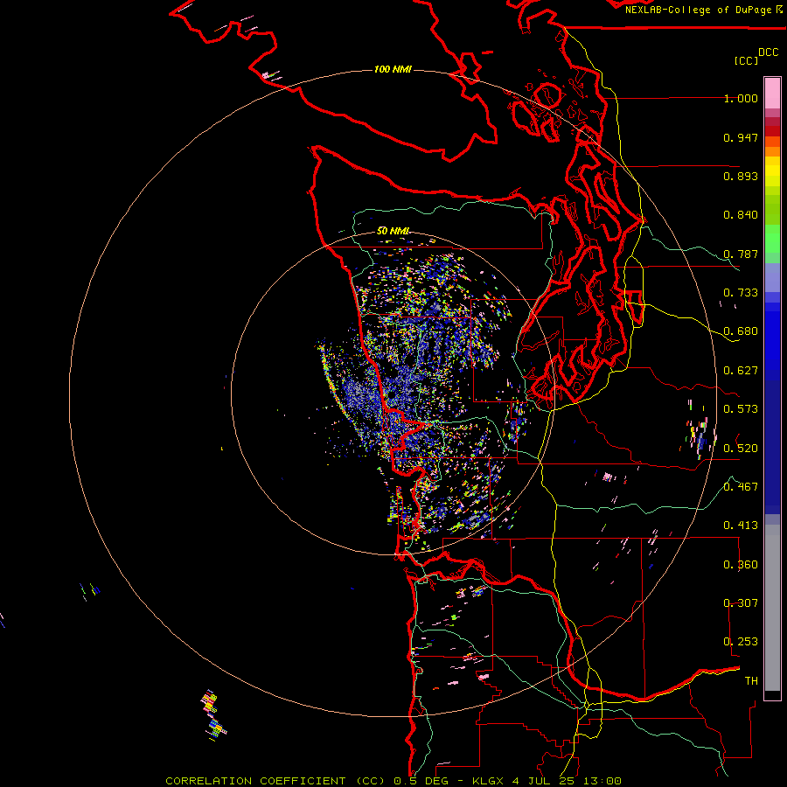Viewport: 787px width, 787px height.
Task: Click the 0.893 color scale label
Action: click(x=741, y=176)
